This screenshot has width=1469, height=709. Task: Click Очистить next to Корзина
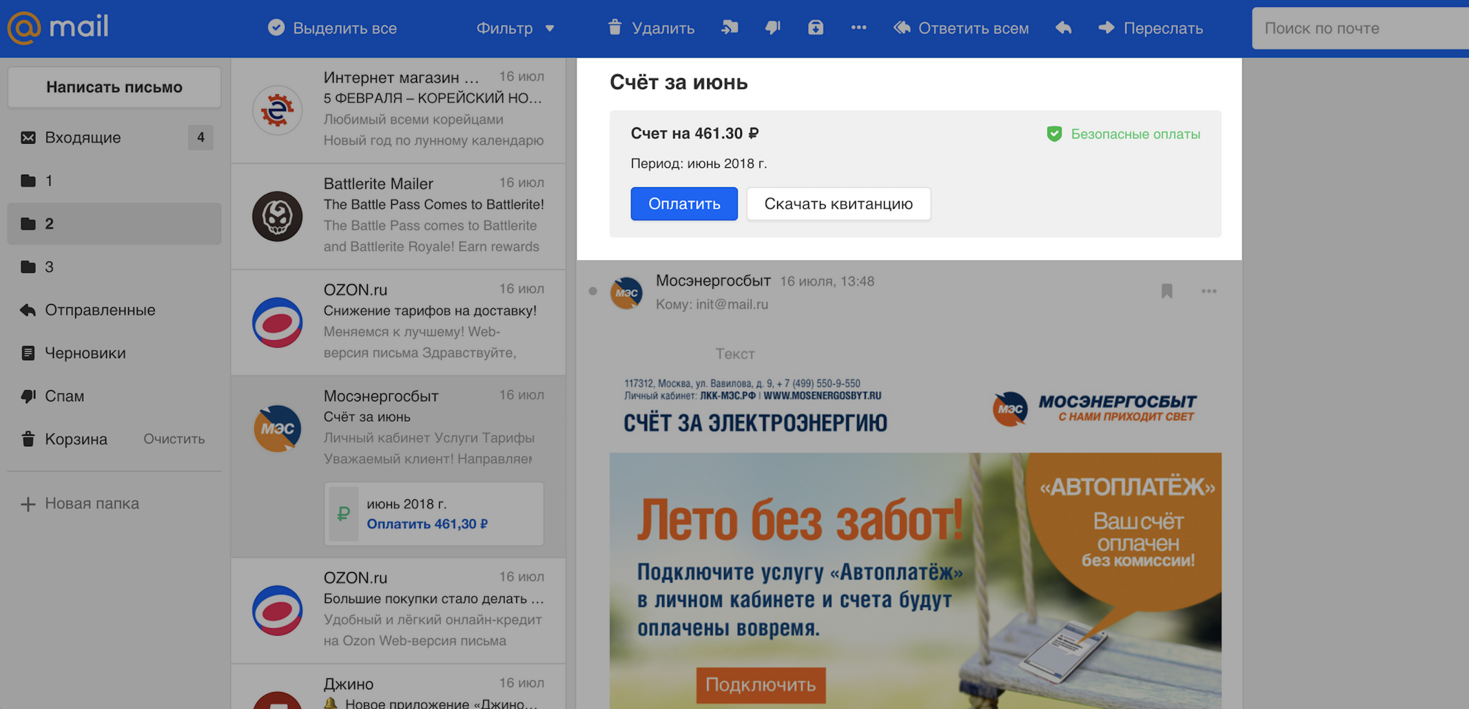[x=174, y=439]
